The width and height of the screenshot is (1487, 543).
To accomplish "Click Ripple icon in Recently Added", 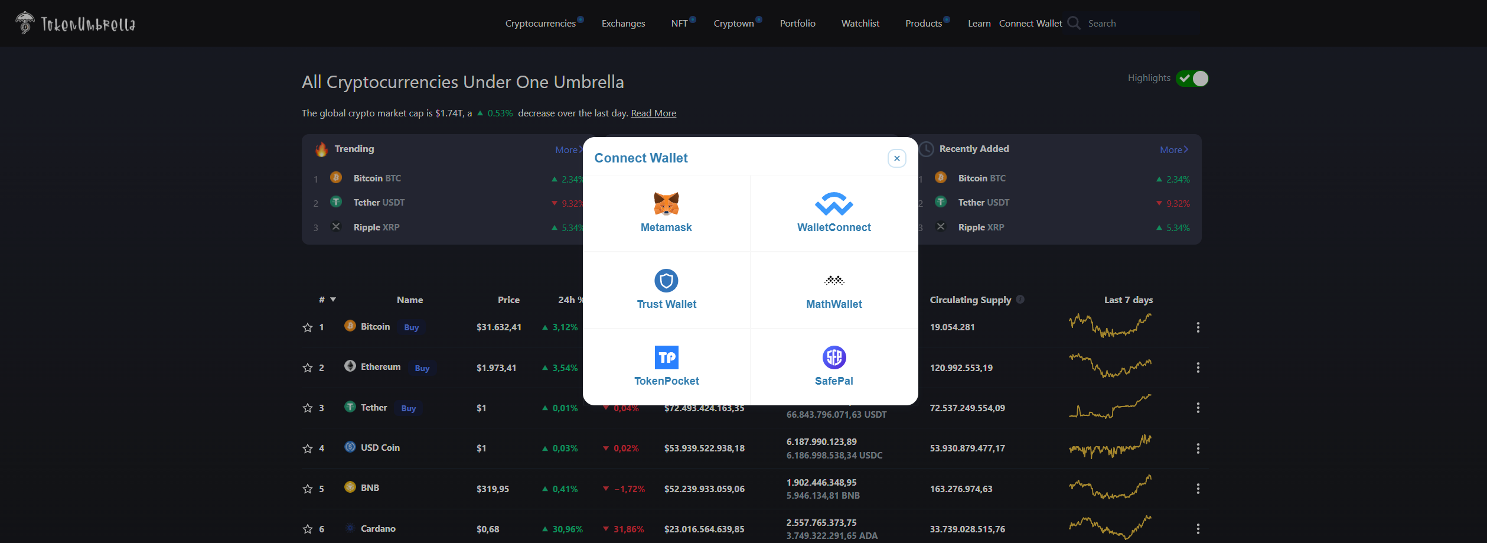I will 941,226.
